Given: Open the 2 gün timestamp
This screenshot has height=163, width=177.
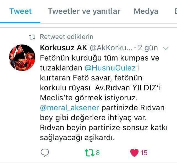Looking at the screenshot, I should [148, 48].
